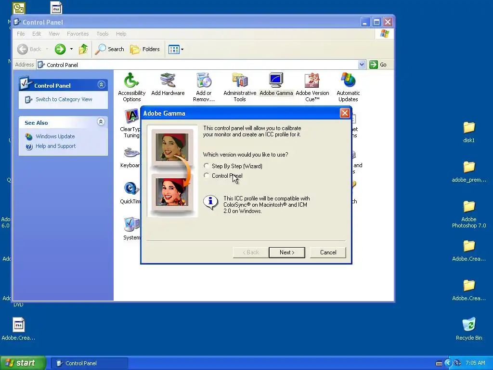Open Adobe Version Cue icon
Screen dimensions: 493x370
pos(312,87)
